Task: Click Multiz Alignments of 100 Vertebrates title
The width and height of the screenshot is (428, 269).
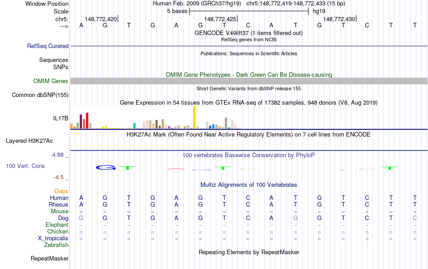Action: tap(249, 185)
